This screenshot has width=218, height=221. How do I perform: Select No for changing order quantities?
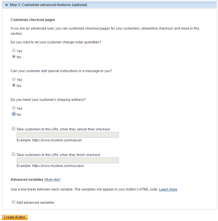(14, 57)
